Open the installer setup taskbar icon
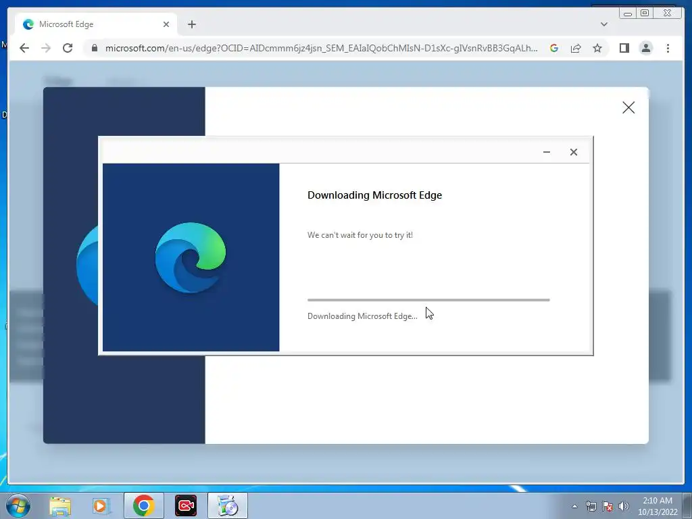692x519 pixels. pyautogui.click(x=228, y=505)
